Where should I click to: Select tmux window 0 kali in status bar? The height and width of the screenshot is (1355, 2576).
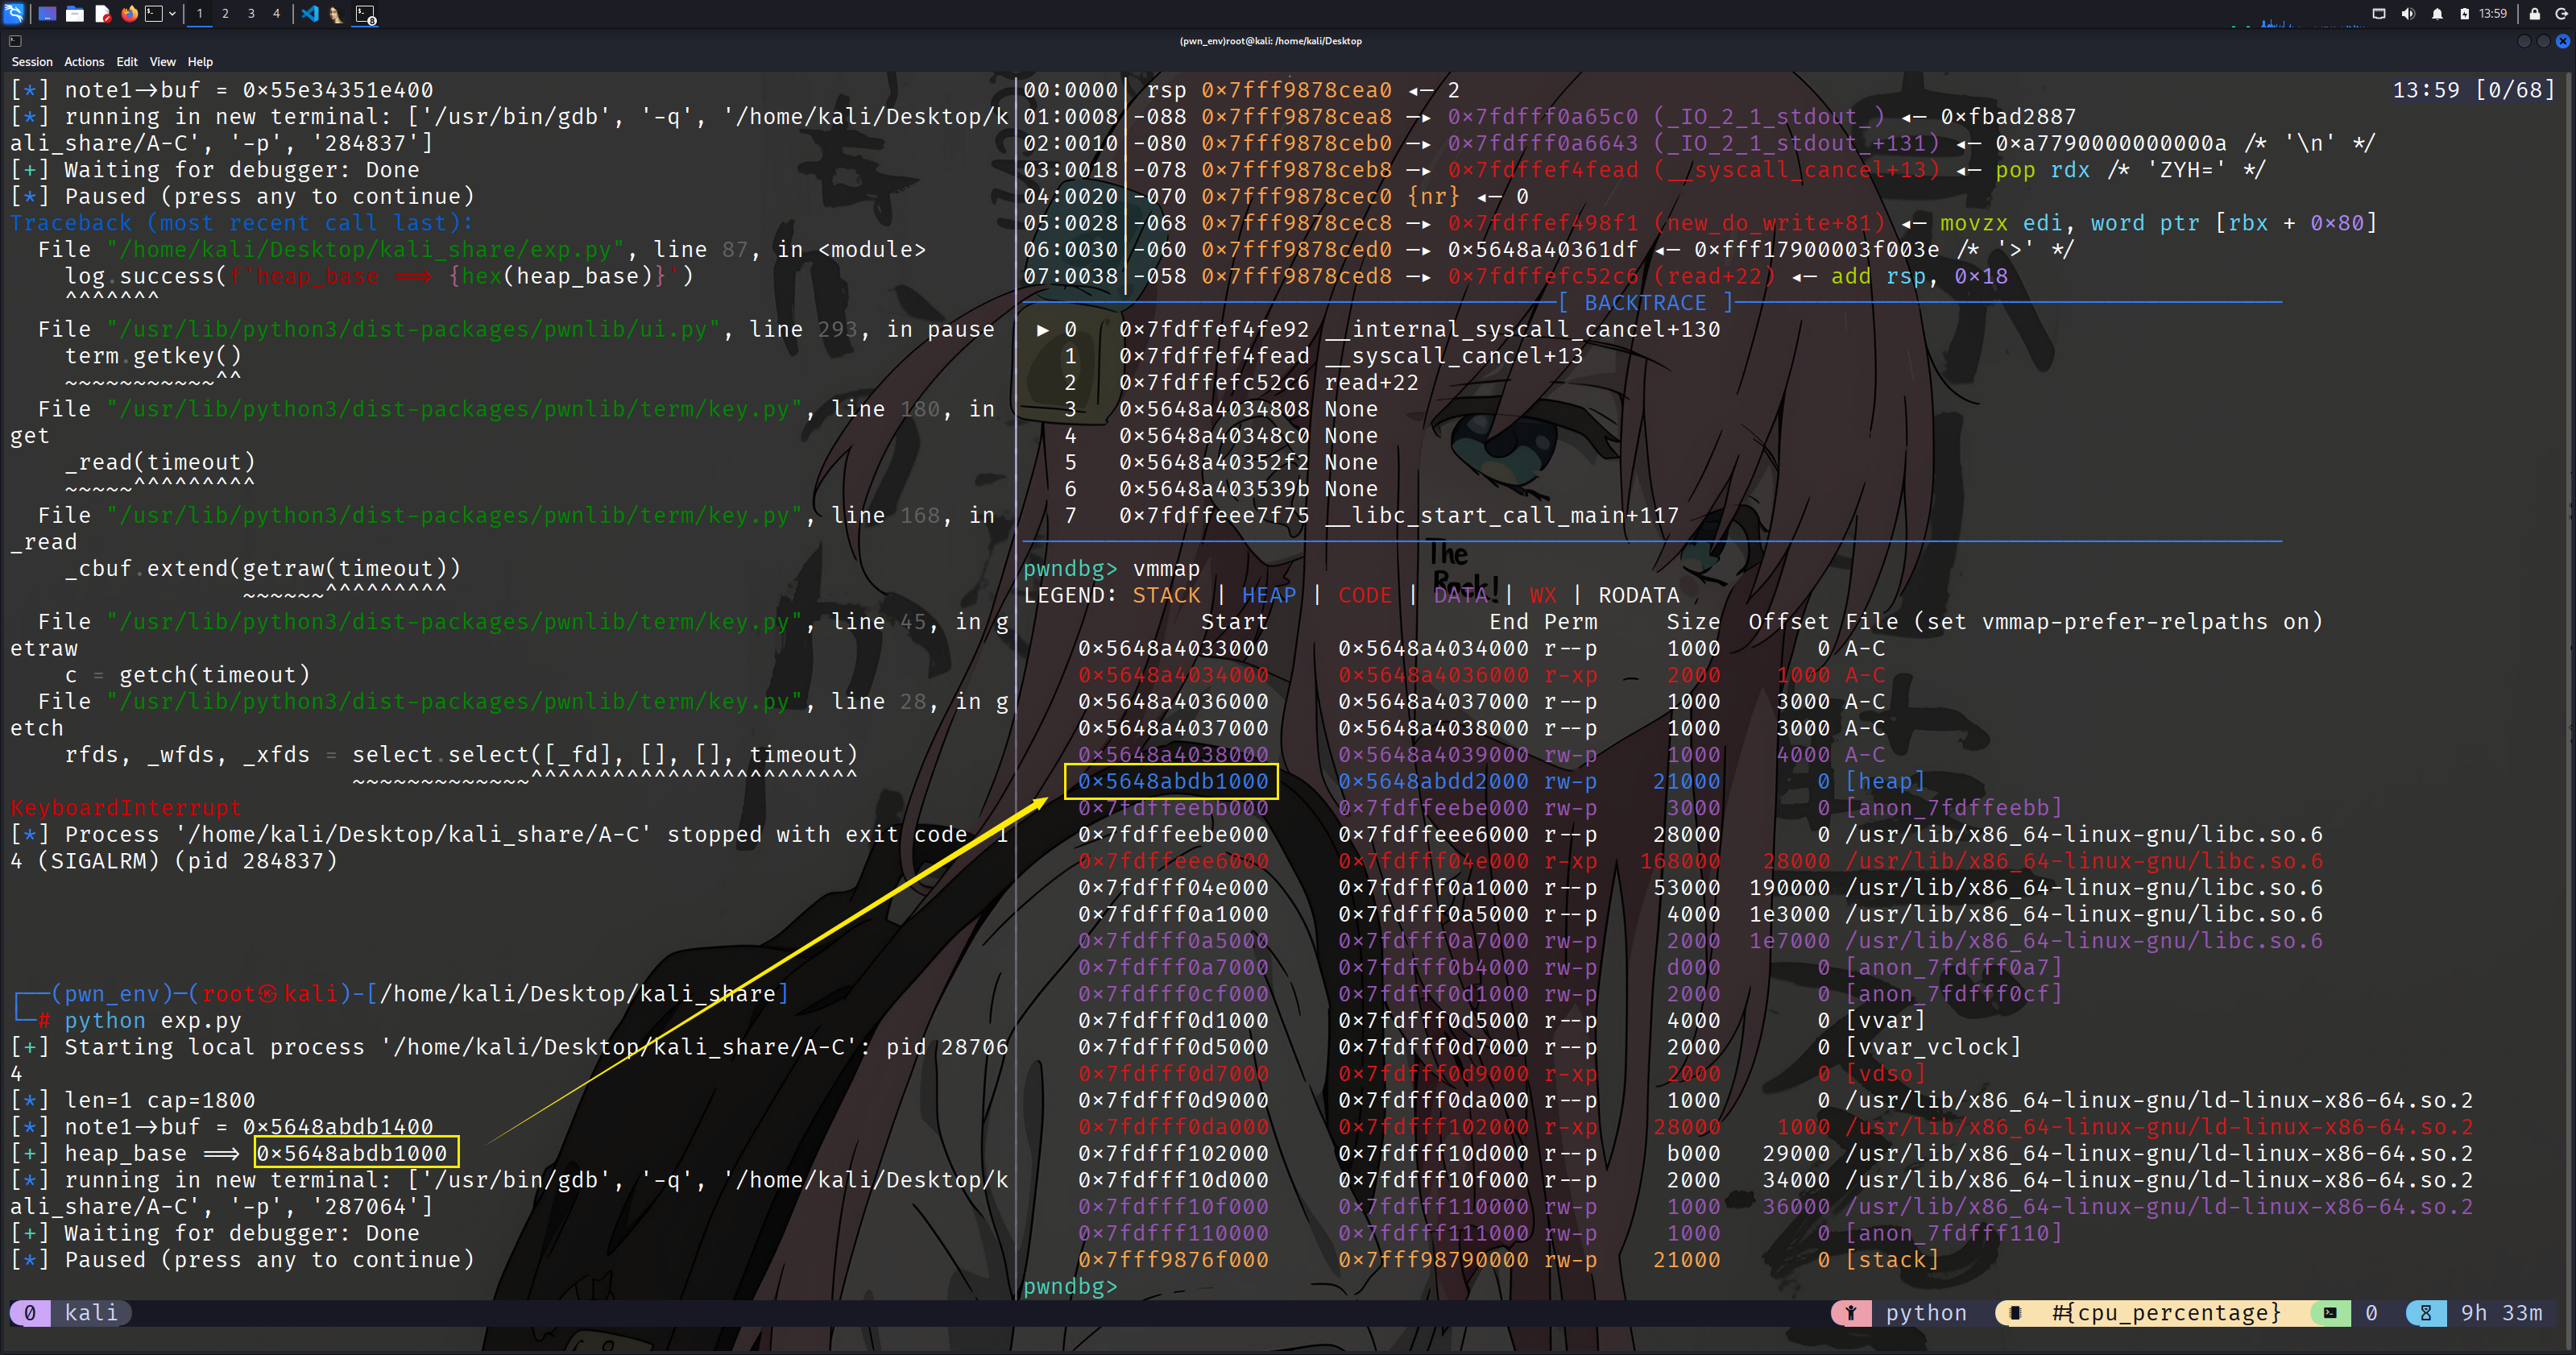[x=71, y=1312]
